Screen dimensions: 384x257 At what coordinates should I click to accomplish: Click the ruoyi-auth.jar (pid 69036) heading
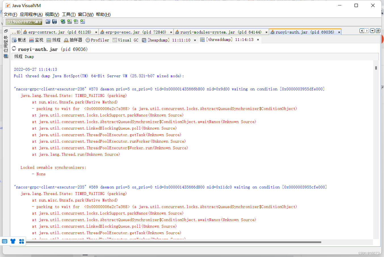(x=53, y=49)
